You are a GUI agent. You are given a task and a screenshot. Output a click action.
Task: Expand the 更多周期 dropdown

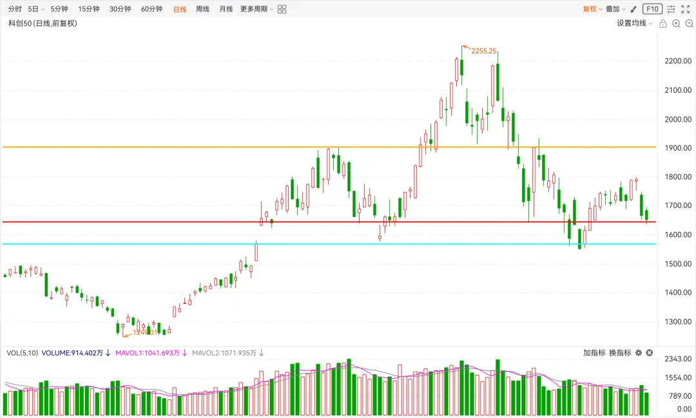coord(256,9)
